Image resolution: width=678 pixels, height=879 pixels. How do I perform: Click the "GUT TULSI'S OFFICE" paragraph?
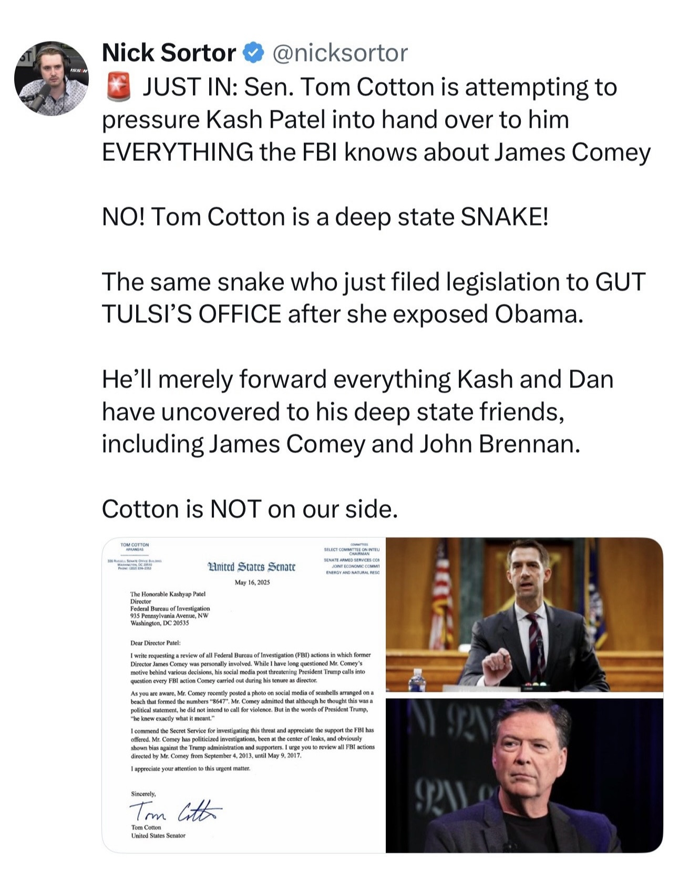pos(373,298)
